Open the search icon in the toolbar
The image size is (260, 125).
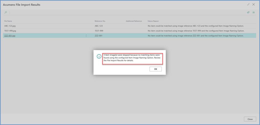point(6,12)
